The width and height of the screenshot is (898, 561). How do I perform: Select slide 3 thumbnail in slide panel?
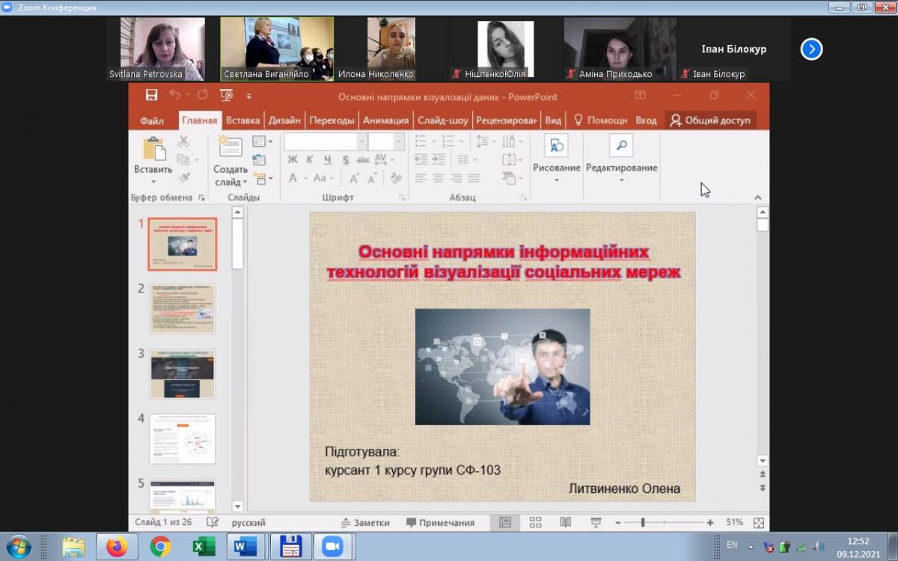183,374
